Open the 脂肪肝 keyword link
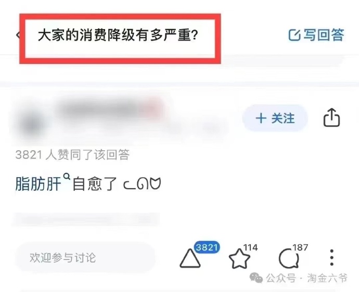Viewport: 359px width, 292px height. pos(38,184)
